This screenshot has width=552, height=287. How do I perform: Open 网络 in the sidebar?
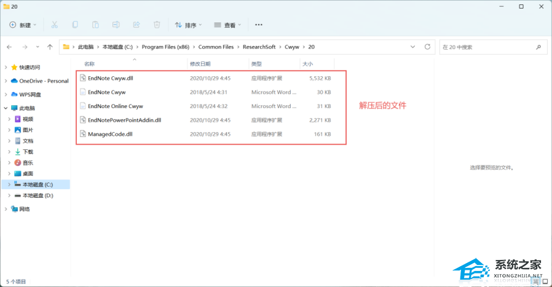(x=25, y=209)
